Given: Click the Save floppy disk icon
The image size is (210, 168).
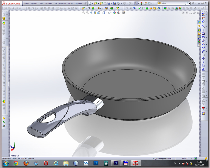Looking at the screenshot, I should 109,3.
